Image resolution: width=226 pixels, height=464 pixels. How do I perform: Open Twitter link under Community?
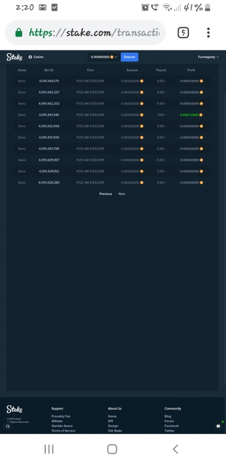coord(169,430)
